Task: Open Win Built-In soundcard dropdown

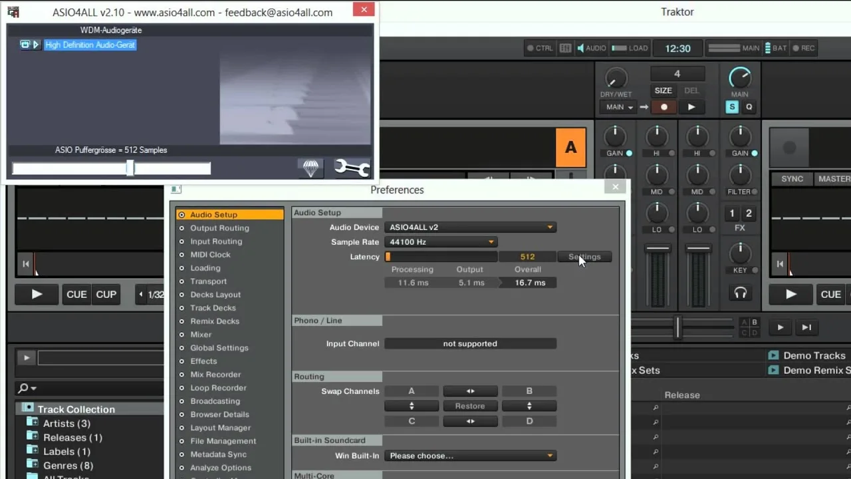Action: [x=470, y=456]
